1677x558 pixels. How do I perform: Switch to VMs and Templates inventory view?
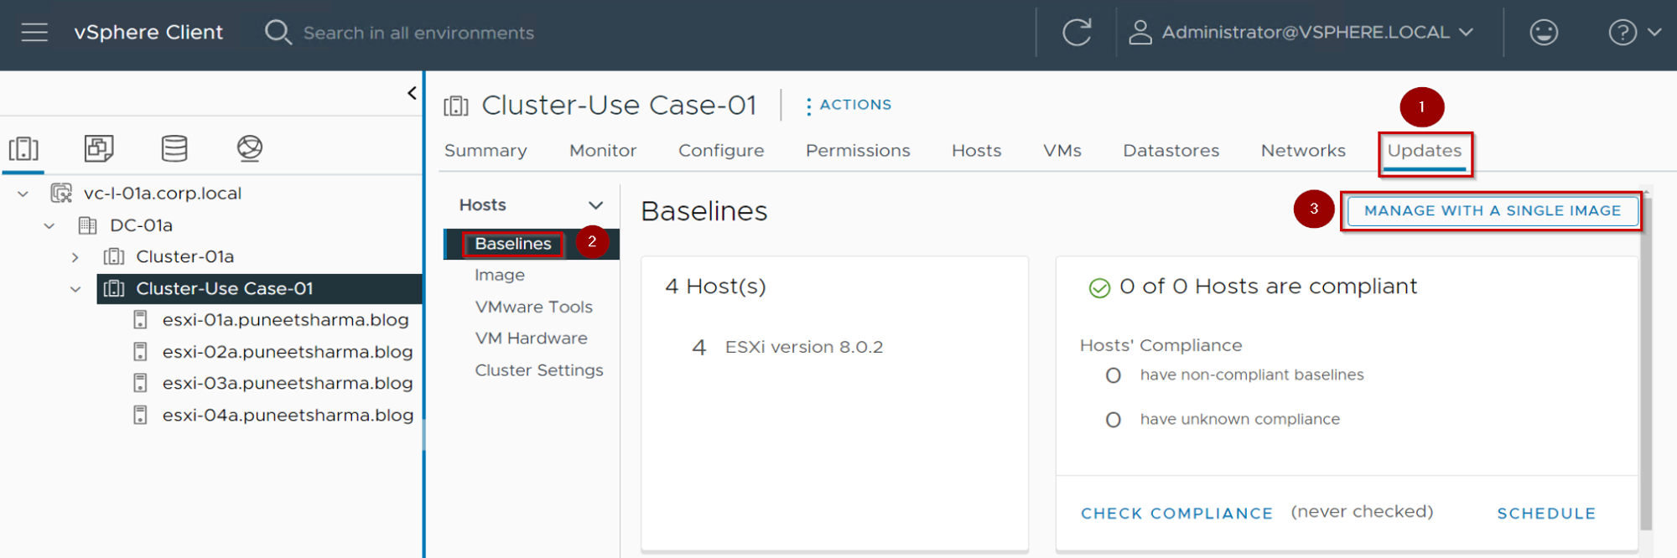99,149
